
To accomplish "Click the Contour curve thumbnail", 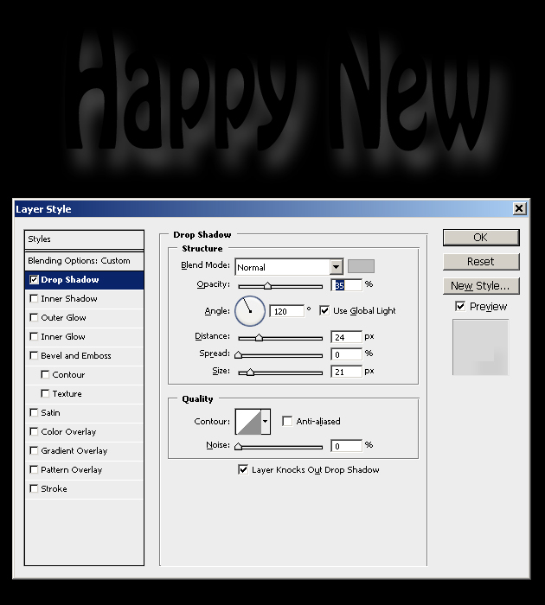I will 248,422.
